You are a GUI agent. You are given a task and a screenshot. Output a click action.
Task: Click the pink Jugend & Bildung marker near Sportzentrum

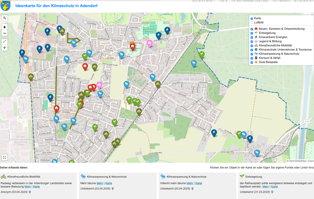click(150, 43)
